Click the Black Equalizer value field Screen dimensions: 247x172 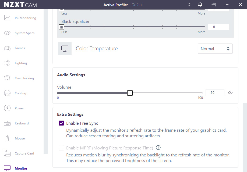[218, 27]
